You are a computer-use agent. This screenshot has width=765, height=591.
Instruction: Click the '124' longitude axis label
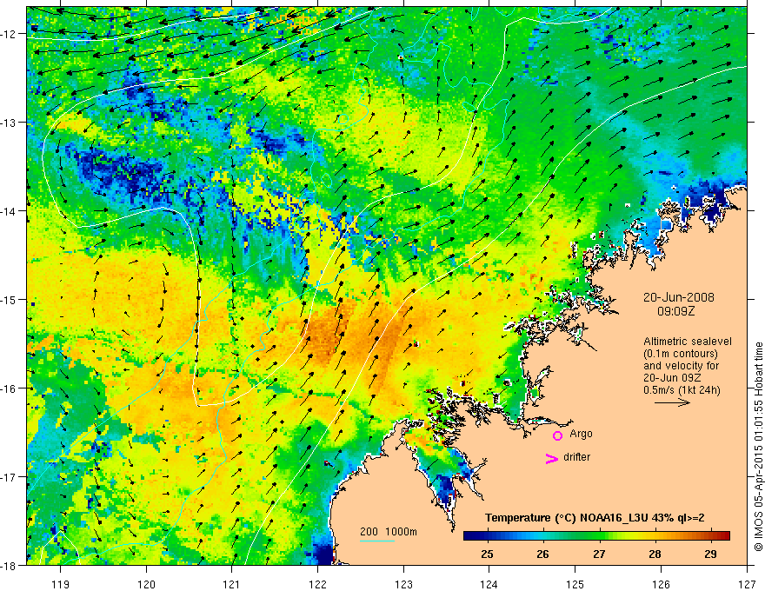489,584
